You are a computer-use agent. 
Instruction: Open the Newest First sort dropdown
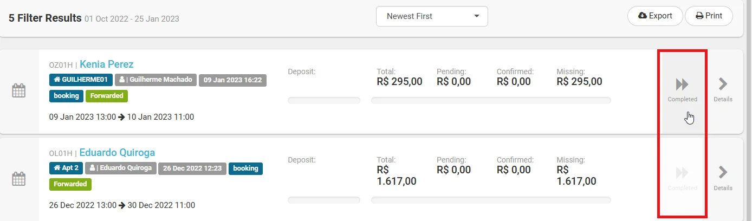[x=432, y=16]
